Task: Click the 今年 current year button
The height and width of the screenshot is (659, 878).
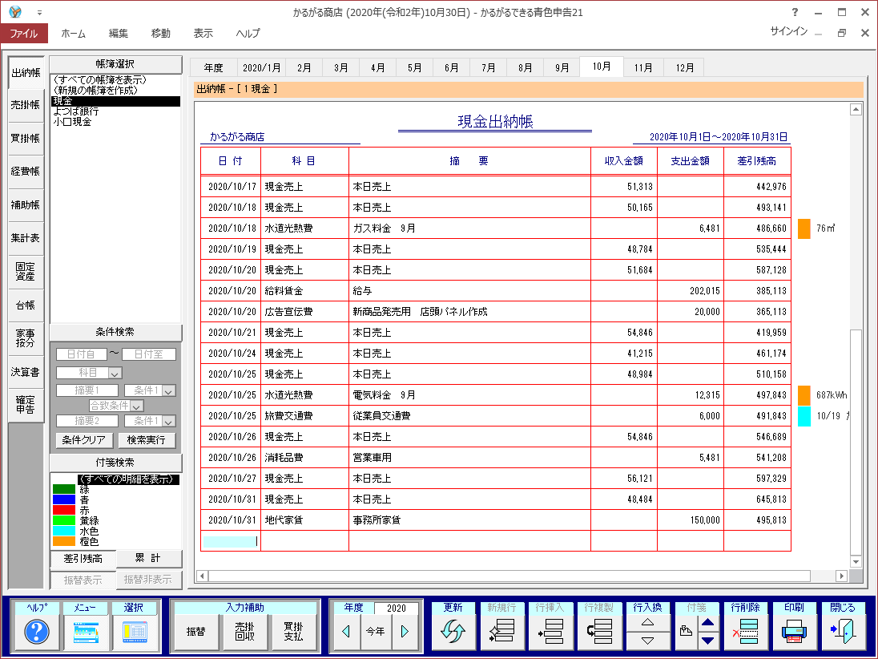Action: [375, 632]
